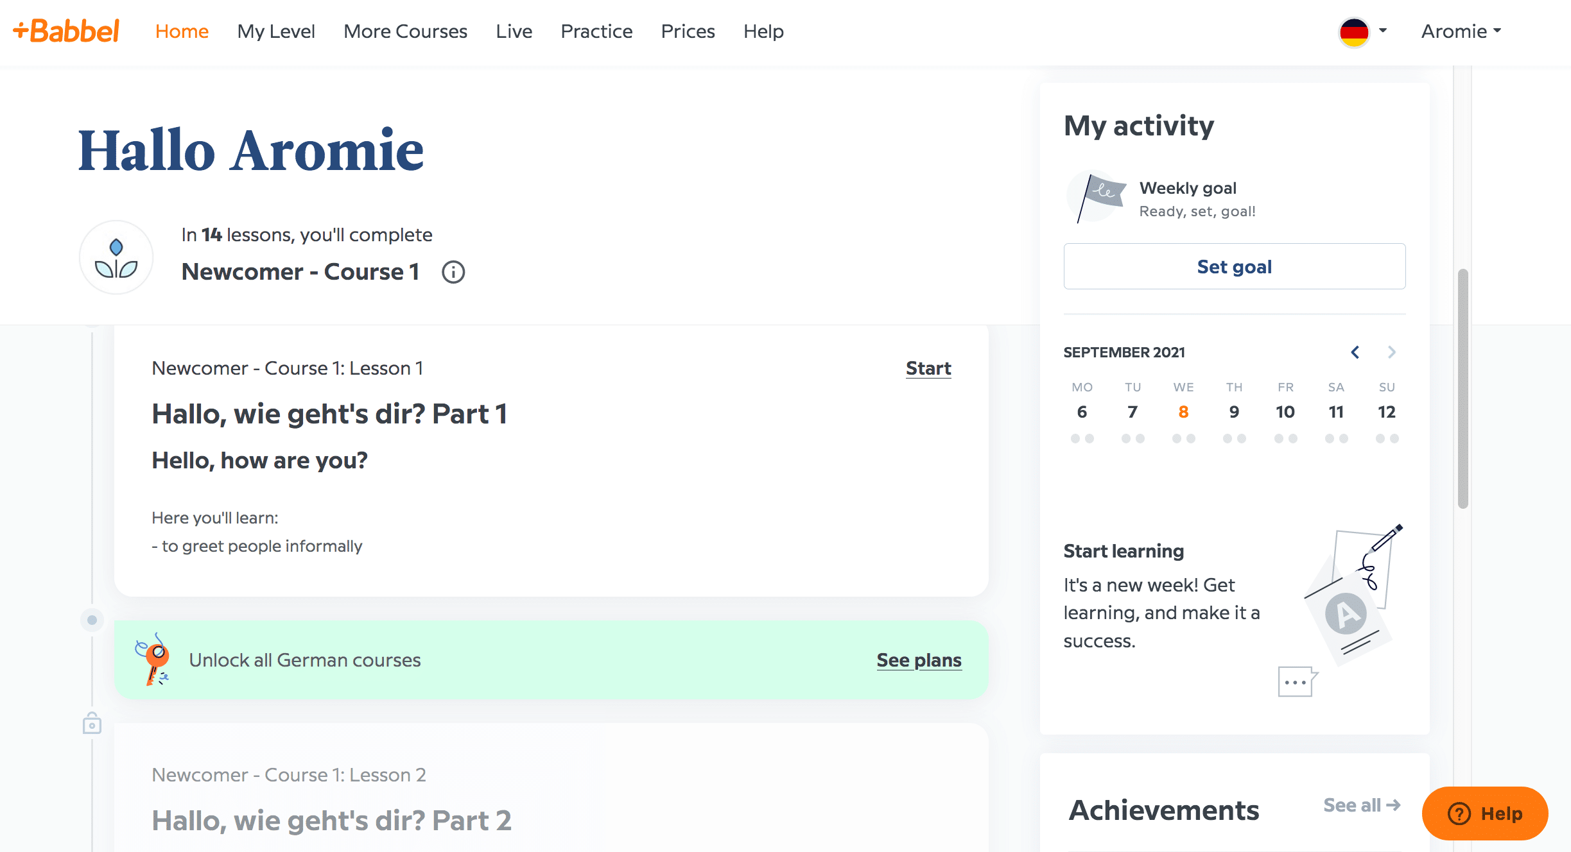The image size is (1571, 852).
Task: Open the My Level menu item
Action: (x=276, y=31)
